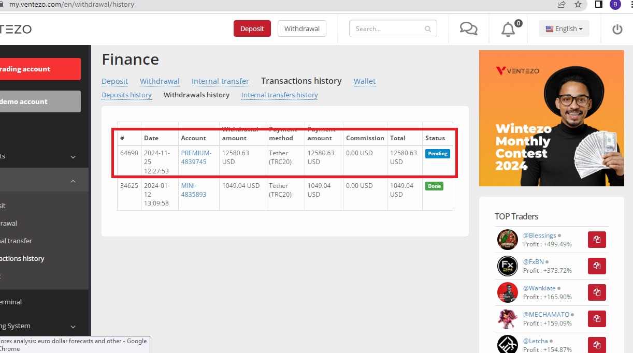Open the PREMIUM-4839745 account link
This screenshot has height=353, width=633.
[x=196, y=157]
